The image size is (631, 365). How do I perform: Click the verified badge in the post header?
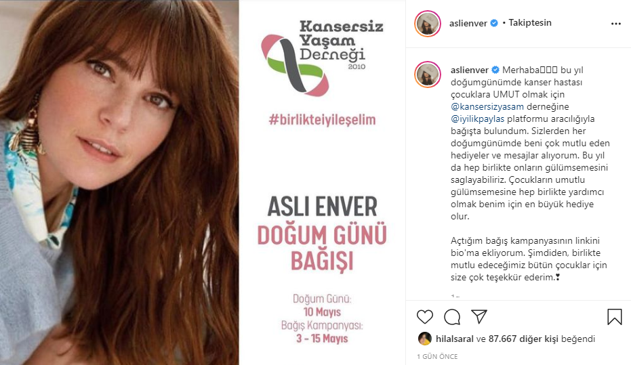pos(494,23)
